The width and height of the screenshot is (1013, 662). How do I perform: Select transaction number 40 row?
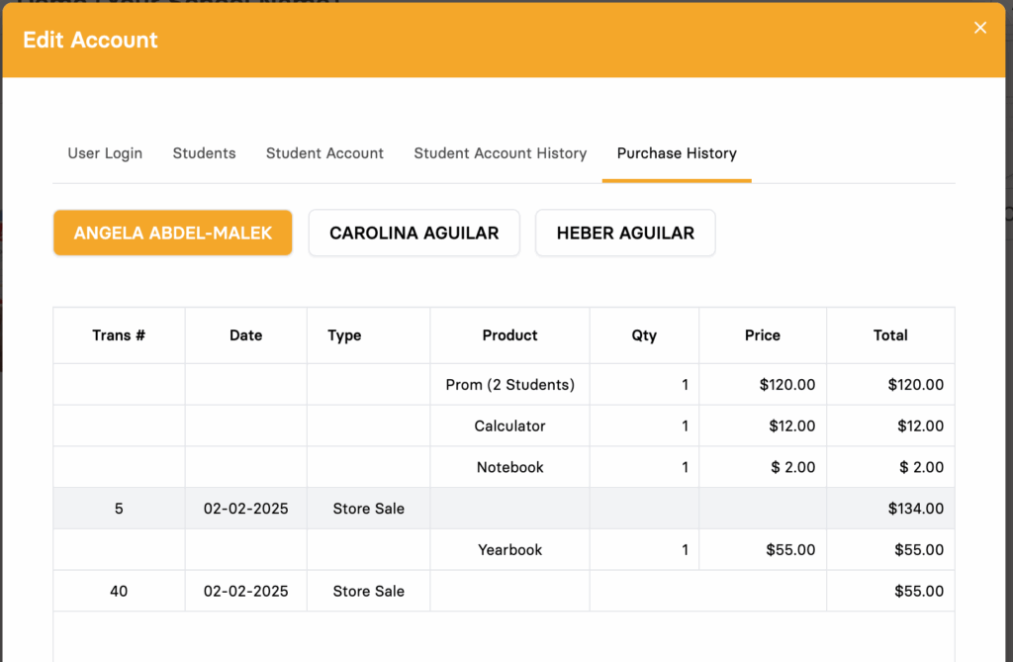pos(119,592)
